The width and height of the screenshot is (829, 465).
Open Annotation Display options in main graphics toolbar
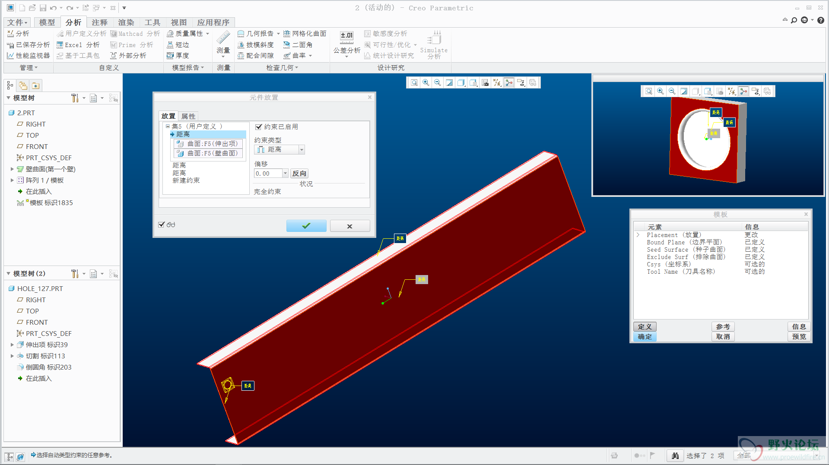521,82
